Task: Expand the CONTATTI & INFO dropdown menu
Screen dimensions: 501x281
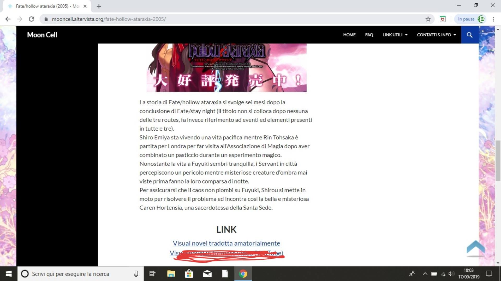Action: coord(437,35)
